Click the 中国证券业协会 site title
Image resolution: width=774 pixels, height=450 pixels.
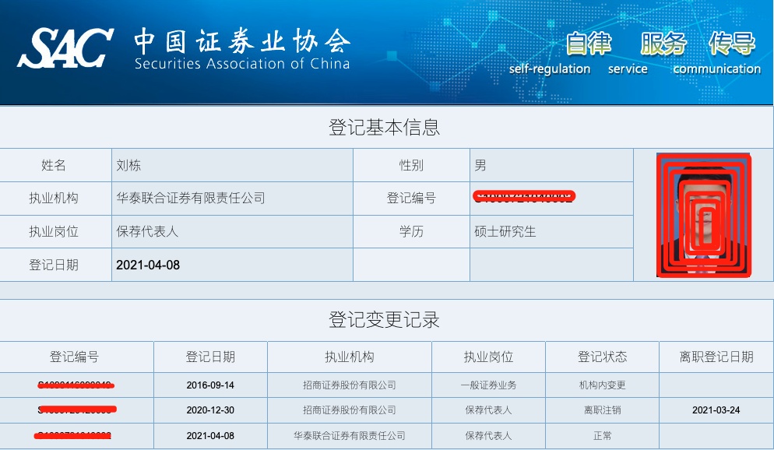point(241,40)
